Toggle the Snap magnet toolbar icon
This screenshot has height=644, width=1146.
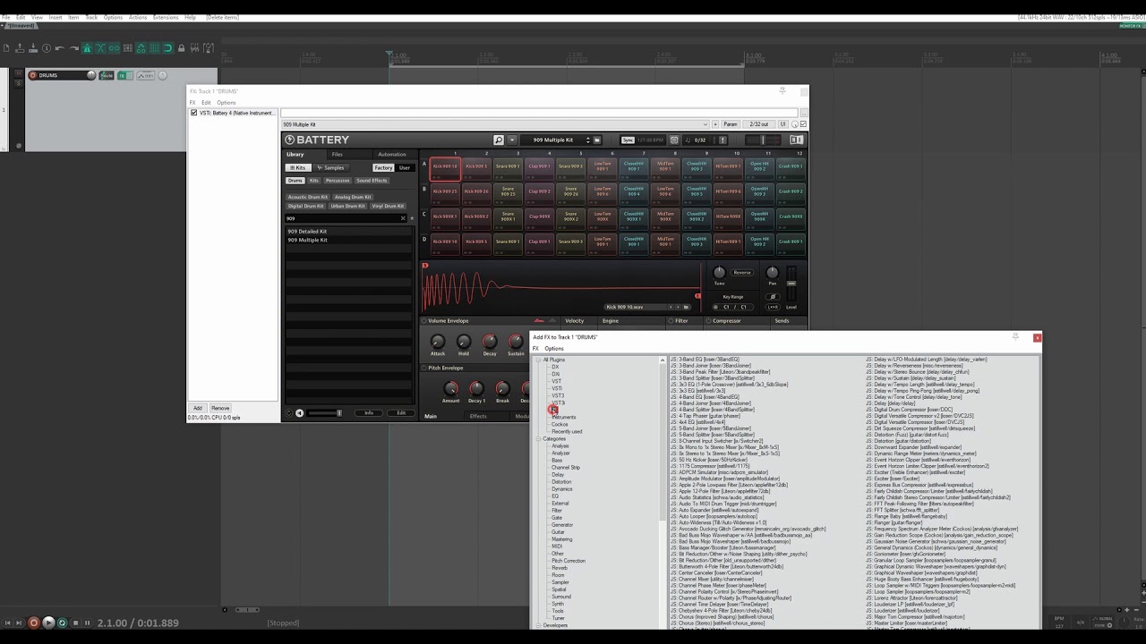[167, 48]
